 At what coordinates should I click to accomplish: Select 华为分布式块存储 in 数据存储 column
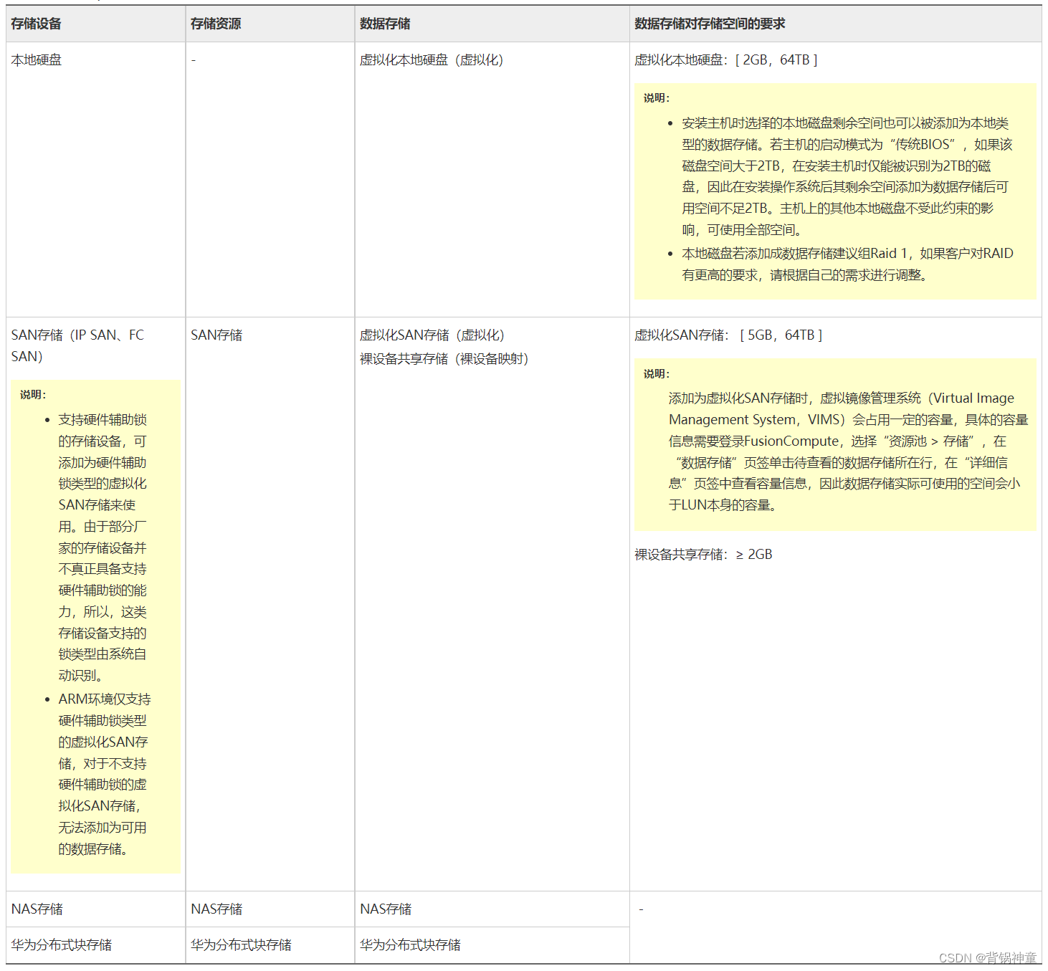[411, 945]
